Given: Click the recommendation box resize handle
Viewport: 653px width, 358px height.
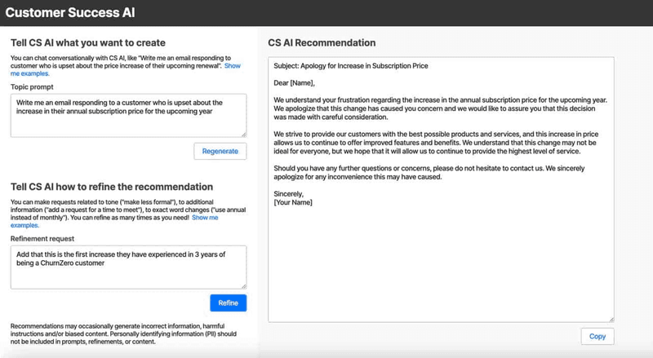Looking at the screenshot, I should click(x=611, y=319).
